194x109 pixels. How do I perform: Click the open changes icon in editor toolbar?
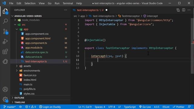coord(178,10)
